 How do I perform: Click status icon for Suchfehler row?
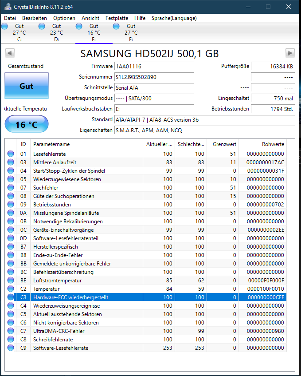pyautogui.click(x=11, y=187)
